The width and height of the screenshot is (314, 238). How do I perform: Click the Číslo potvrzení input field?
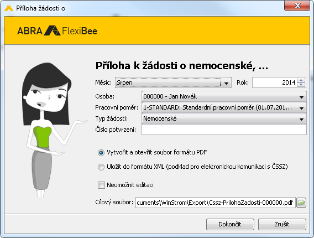tap(224, 130)
